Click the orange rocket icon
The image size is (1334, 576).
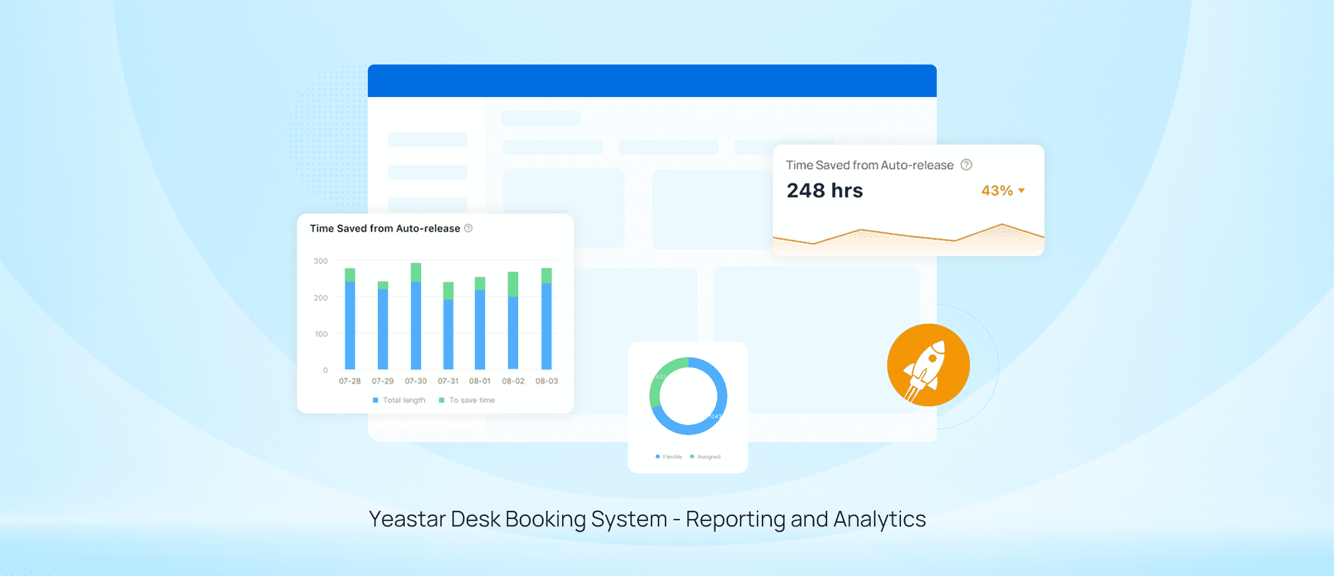tap(928, 365)
